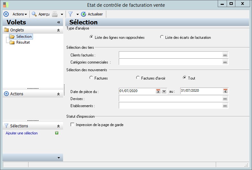Viewport: 252px width, 170px height.
Task: Click the green add selection plus icon
Action: click(x=57, y=133)
